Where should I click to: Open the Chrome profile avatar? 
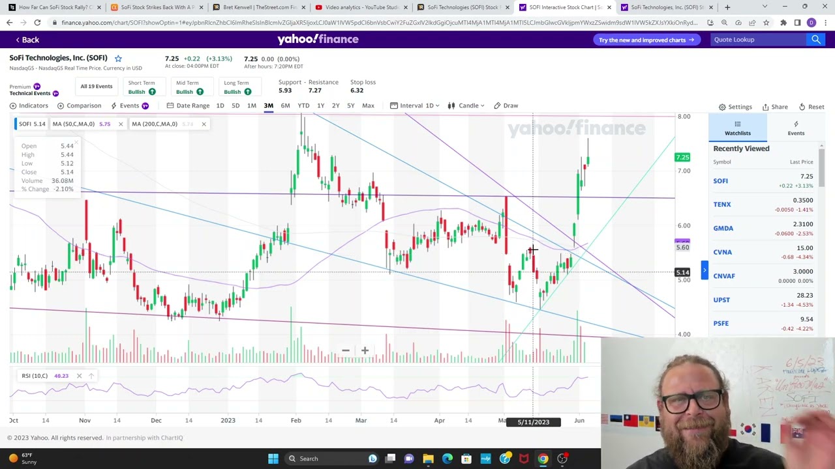pyautogui.click(x=811, y=23)
